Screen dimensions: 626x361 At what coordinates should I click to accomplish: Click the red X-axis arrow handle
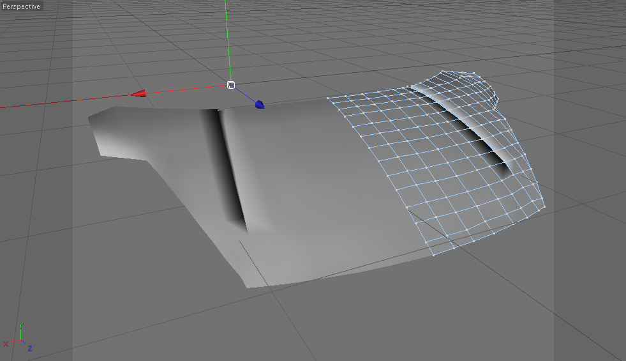138,94
